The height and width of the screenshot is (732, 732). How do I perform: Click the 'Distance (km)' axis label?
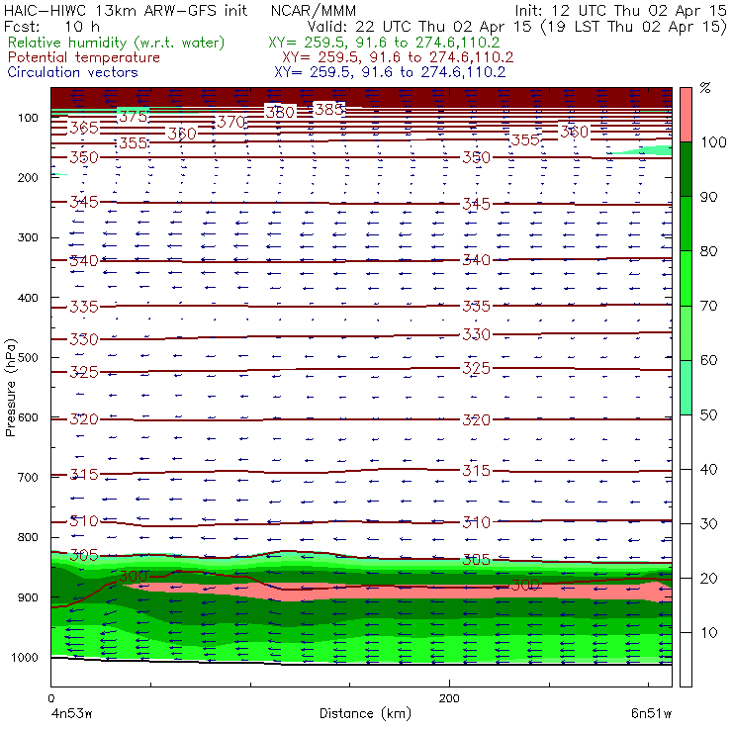[x=365, y=714]
